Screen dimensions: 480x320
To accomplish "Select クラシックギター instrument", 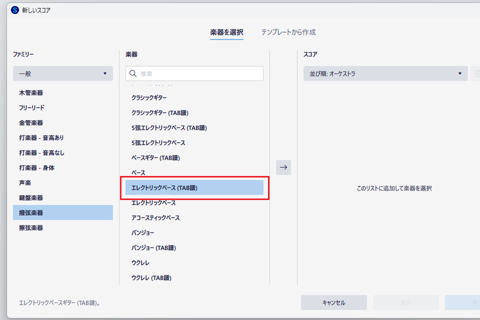I will click(149, 98).
